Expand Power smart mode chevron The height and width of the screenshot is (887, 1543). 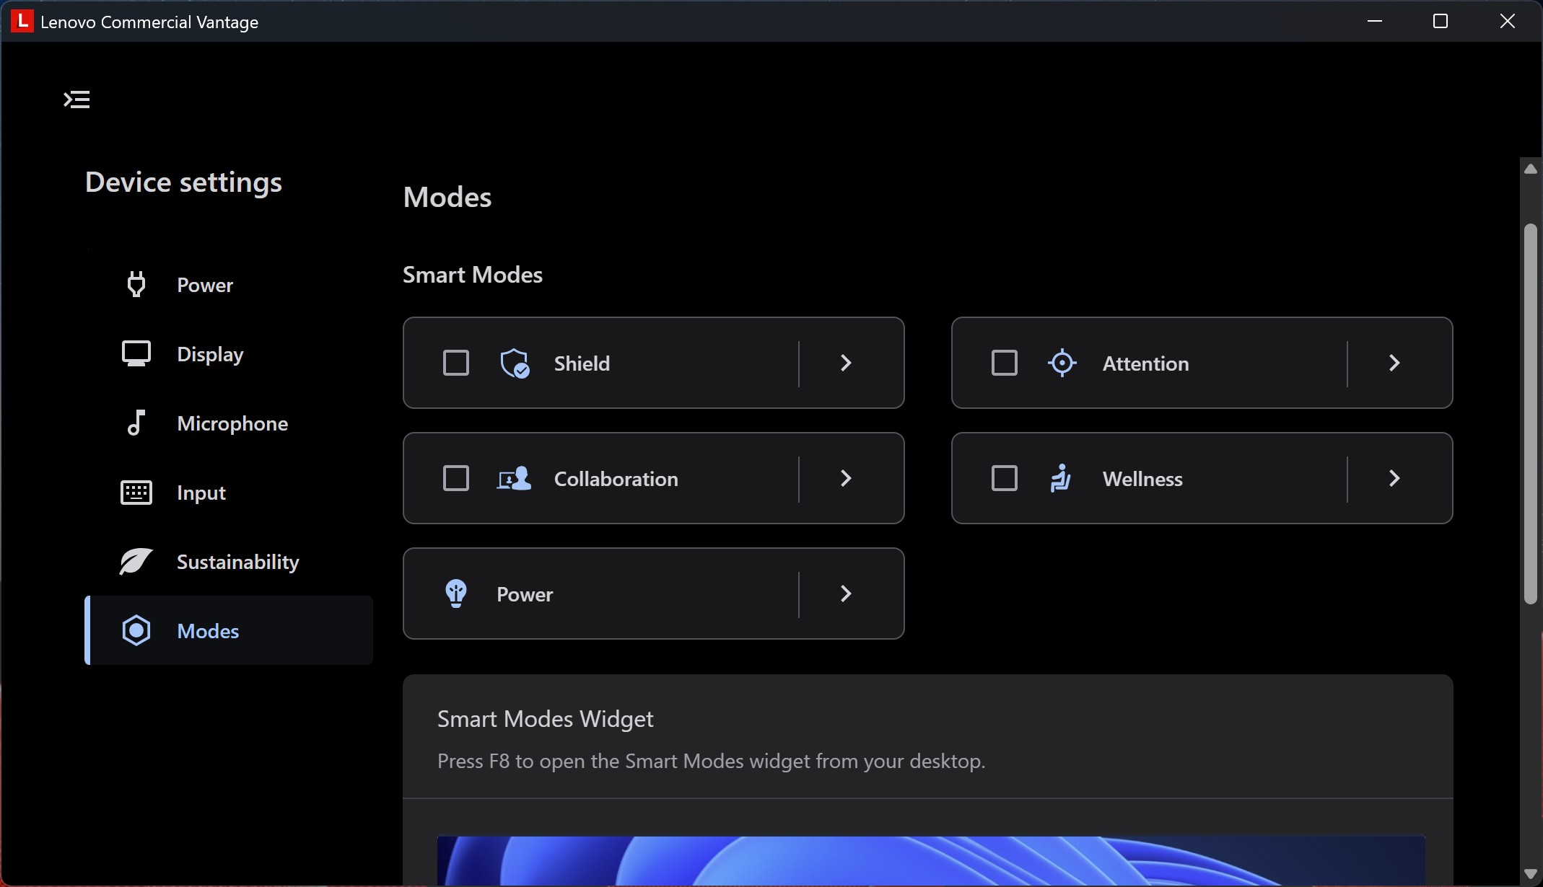click(x=846, y=593)
